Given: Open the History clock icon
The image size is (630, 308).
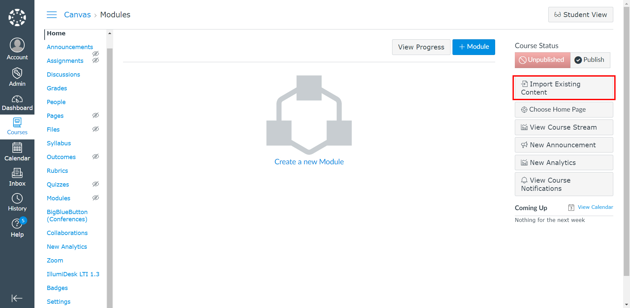Looking at the screenshot, I should coord(17,198).
